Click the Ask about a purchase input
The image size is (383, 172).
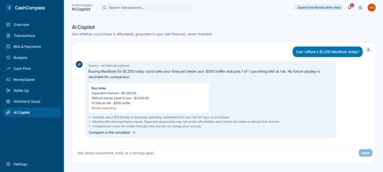click(216, 153)
